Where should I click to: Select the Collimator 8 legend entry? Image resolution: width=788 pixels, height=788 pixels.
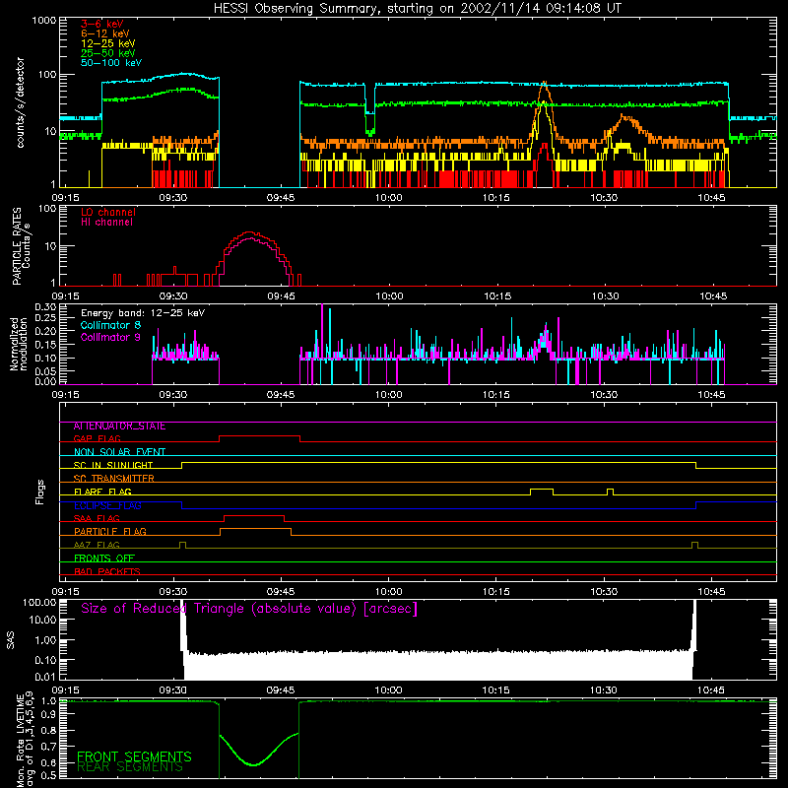point(110,325)
